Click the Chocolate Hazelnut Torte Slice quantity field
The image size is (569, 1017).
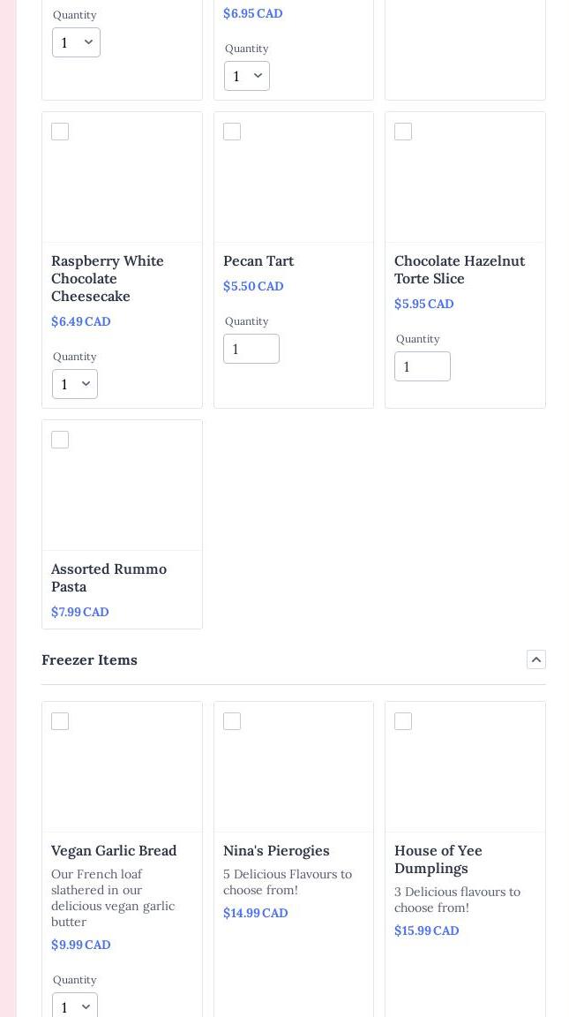tap(423, 366)
